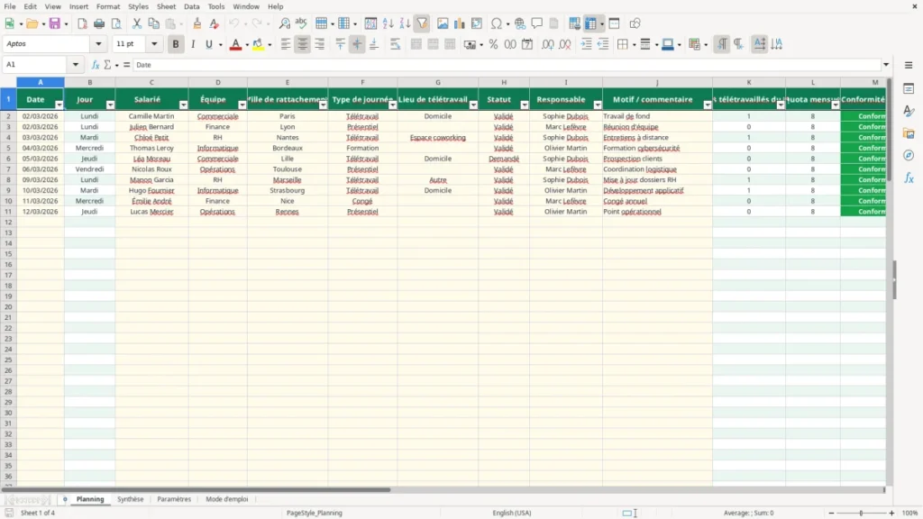This screenshot has width=923, height=519.
Task: Open sidebar Styles icon
Action: pyautogui.click(x=909, y=111)
